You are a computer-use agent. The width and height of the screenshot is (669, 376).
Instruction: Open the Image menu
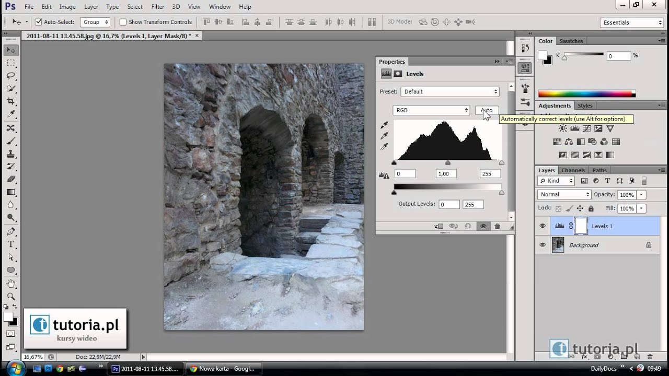(67, 7)
